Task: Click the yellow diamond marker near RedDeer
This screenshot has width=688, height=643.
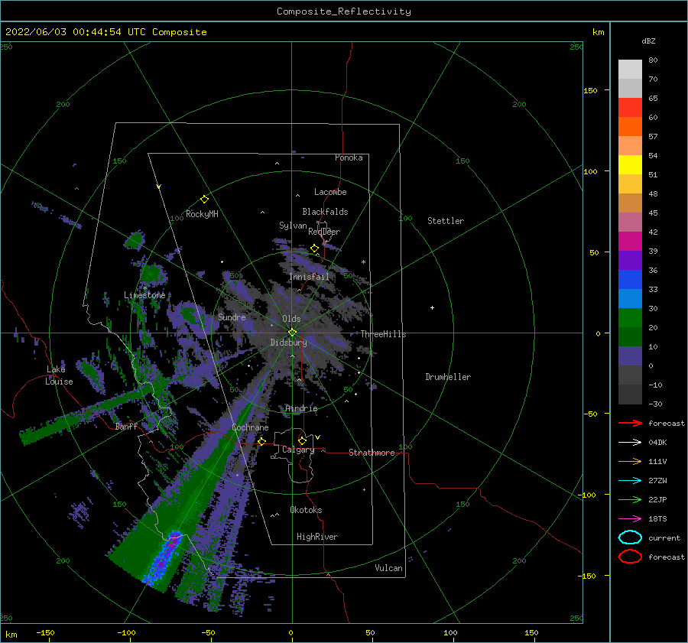Action: coord(315,248)
